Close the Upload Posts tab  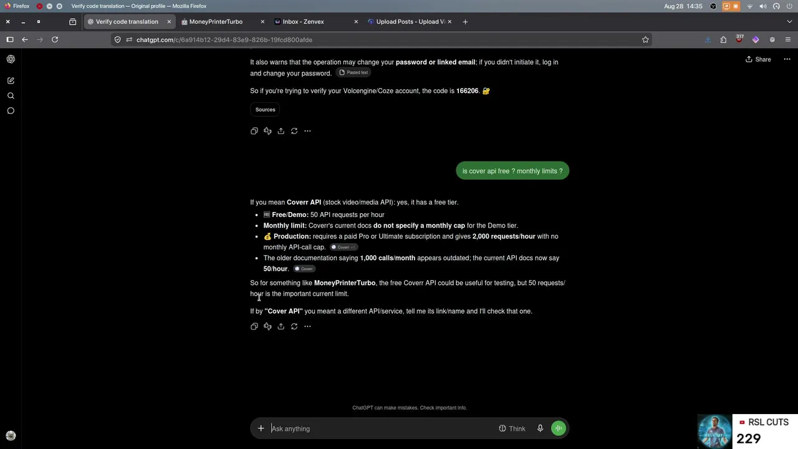point(449,22)
